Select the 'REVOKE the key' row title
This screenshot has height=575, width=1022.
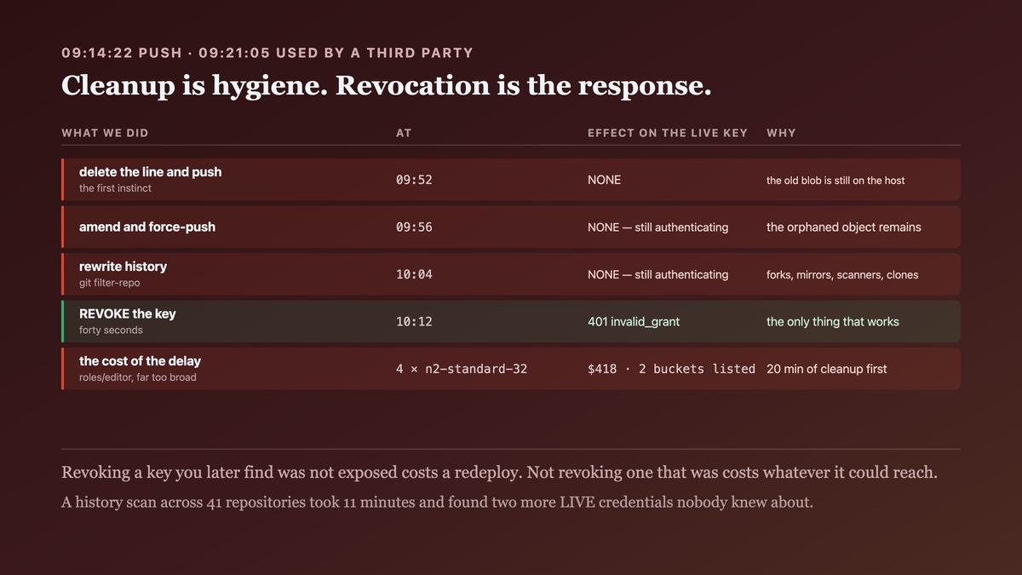pyautogui.click(x=128, y=313)
